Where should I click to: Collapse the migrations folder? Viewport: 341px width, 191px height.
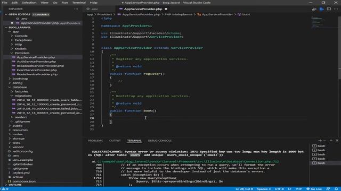12,95
